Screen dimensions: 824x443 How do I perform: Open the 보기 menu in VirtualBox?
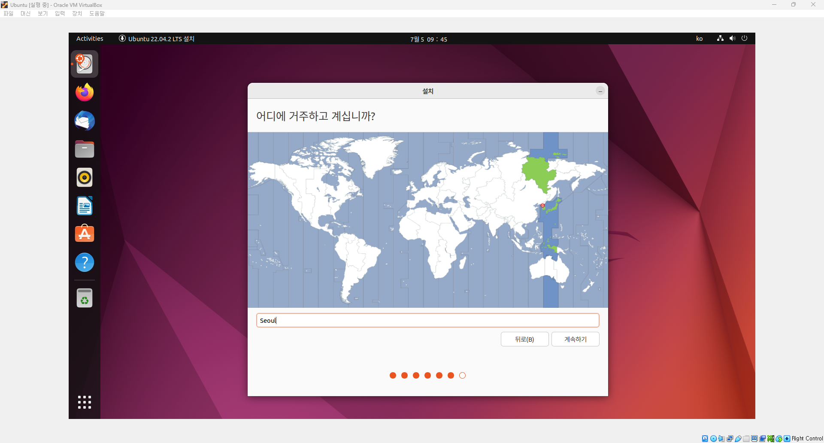point(43,13)
